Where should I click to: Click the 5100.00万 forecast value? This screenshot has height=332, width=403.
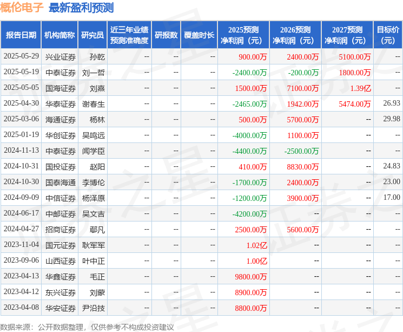355,57
